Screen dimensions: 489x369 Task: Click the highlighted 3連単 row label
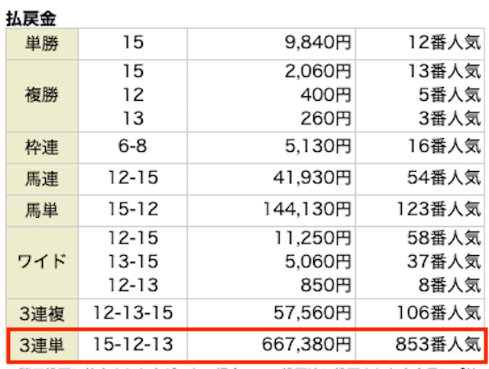[x=42, y=345]
